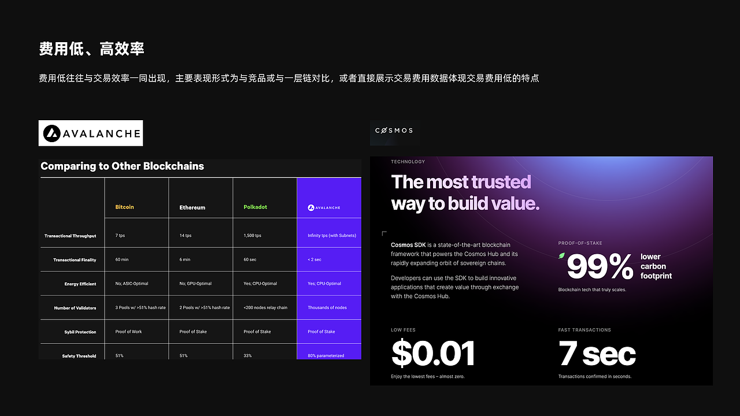
Task: Click the 'Polkadot' column header
Action: (255, 207)
